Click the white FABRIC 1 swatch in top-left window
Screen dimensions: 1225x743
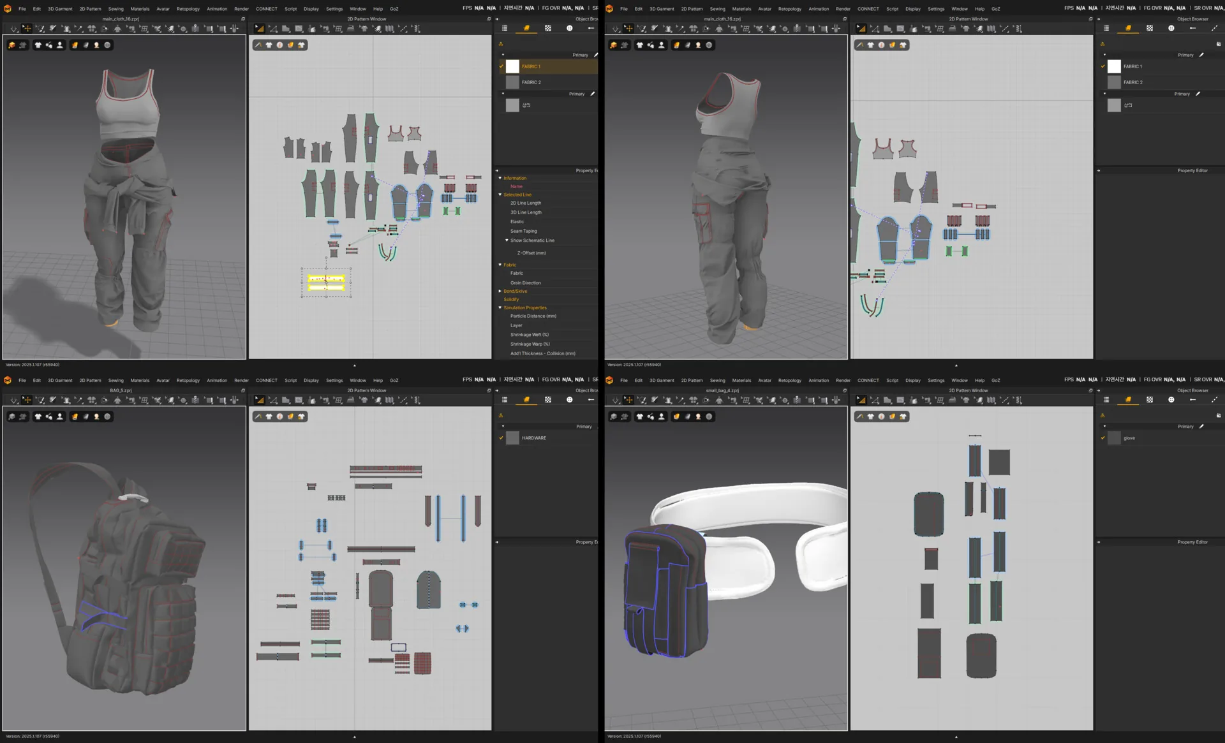point(512,66)
